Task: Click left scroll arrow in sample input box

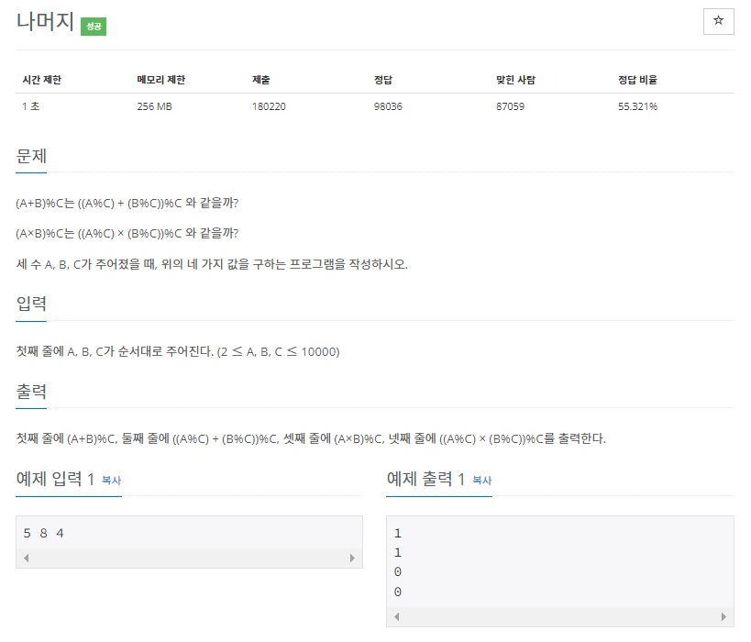Action: point(27,558)
